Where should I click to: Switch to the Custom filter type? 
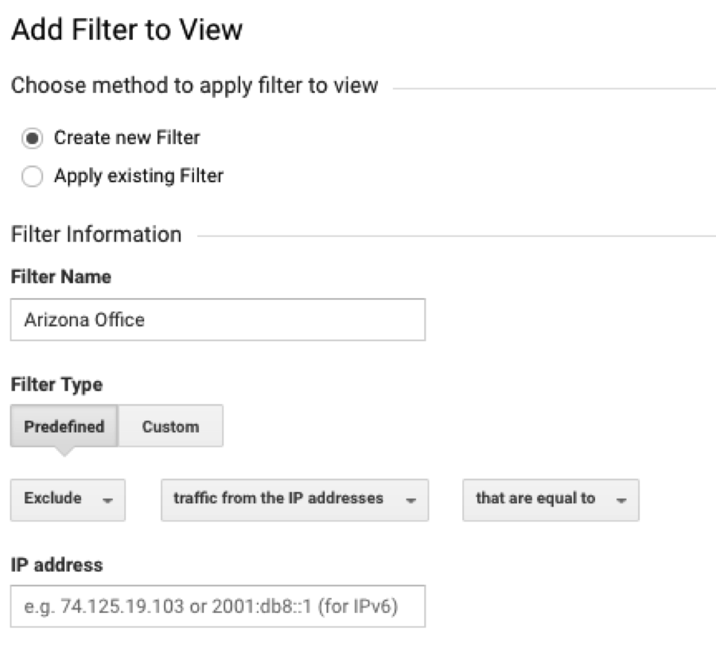(170, 426)
